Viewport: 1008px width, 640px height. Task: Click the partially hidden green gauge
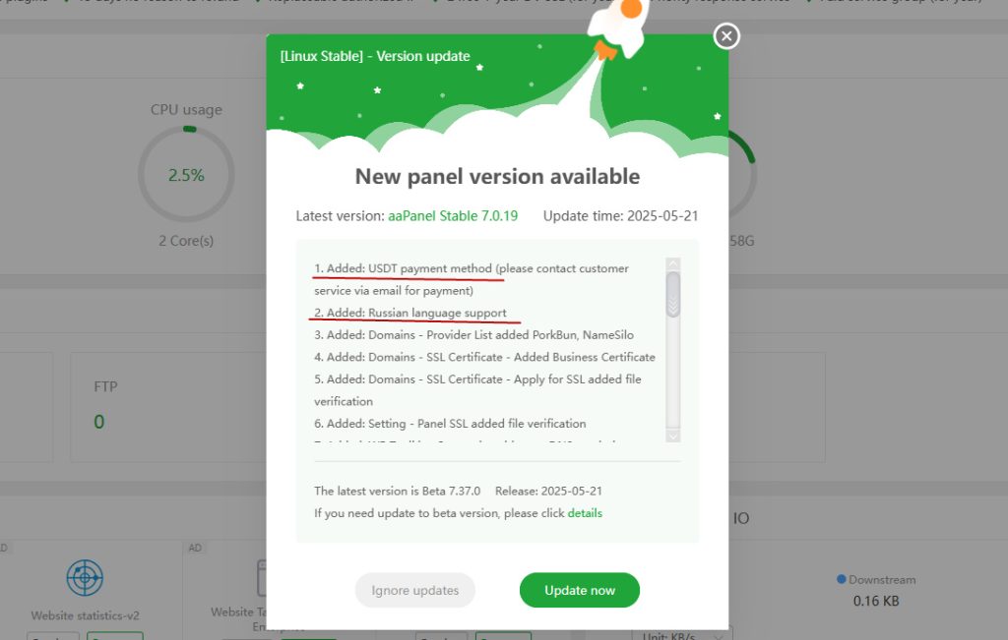coord(742,172)
